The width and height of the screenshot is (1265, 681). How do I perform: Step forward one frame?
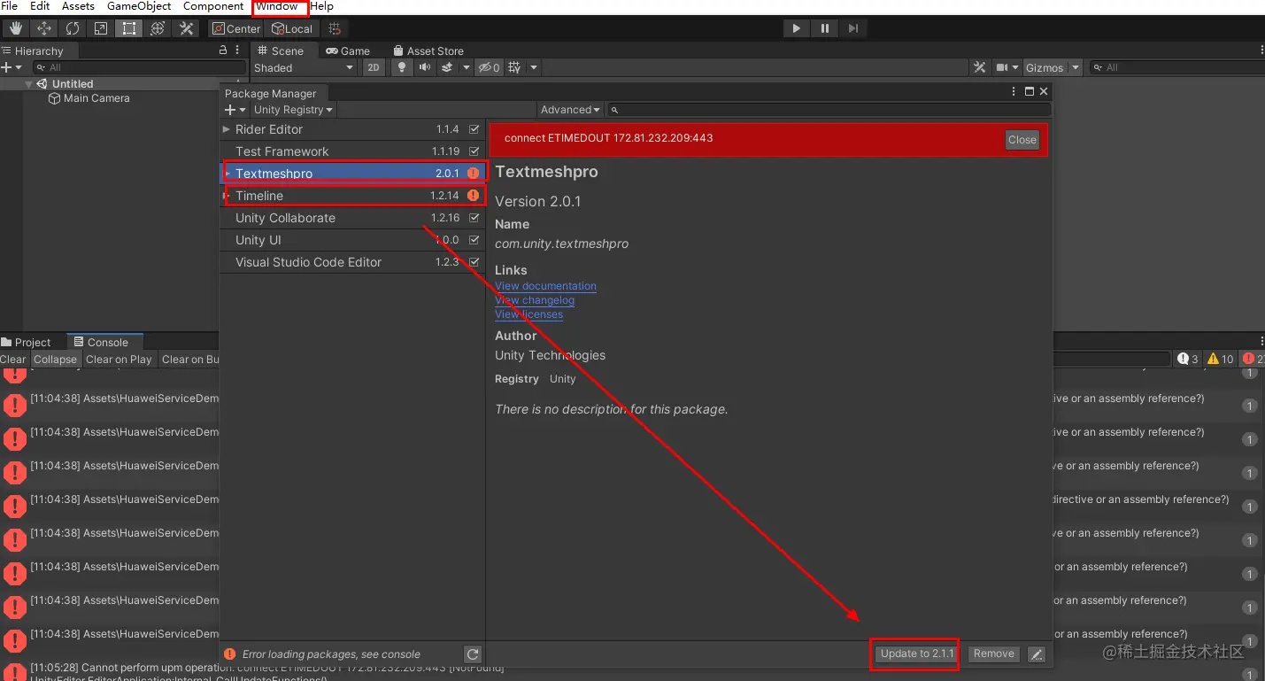(852, 28)
